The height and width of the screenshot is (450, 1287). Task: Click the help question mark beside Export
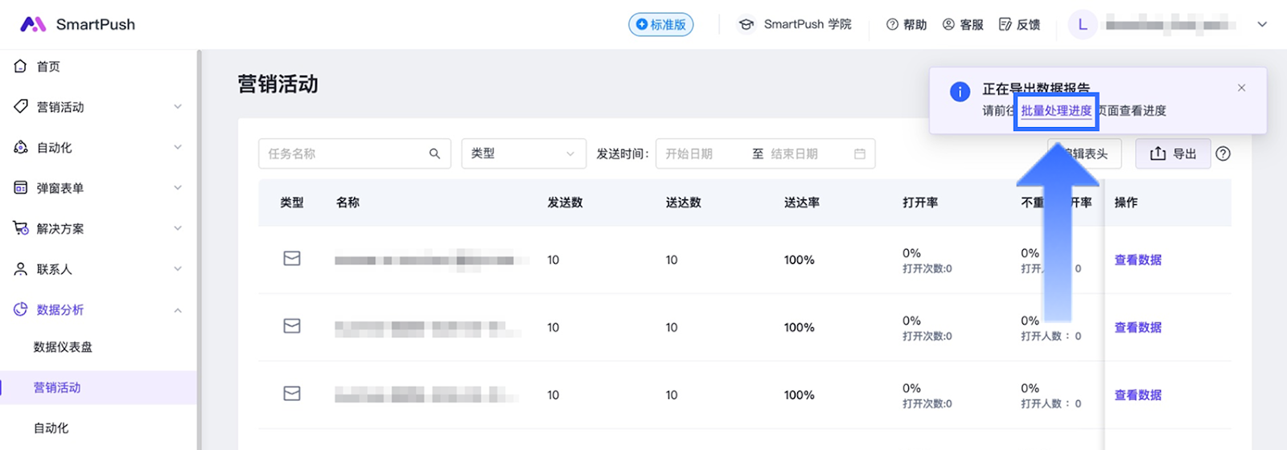[1223, 153]
